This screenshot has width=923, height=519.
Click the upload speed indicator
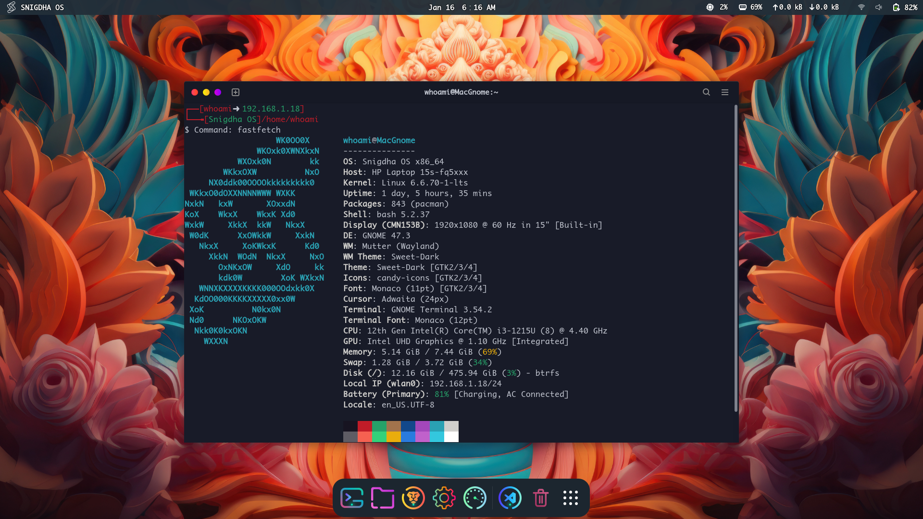click(x=787, y=7)
